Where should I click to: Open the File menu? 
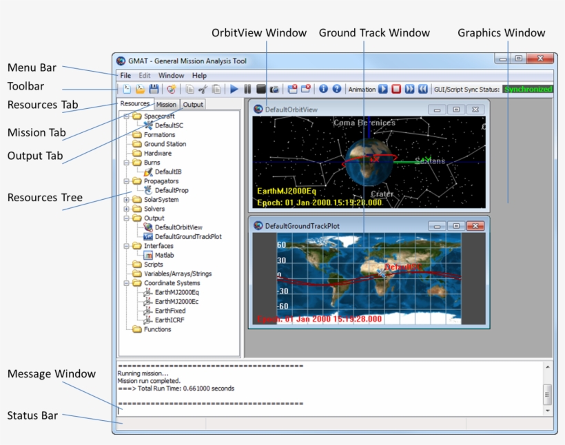click(125, 75)
